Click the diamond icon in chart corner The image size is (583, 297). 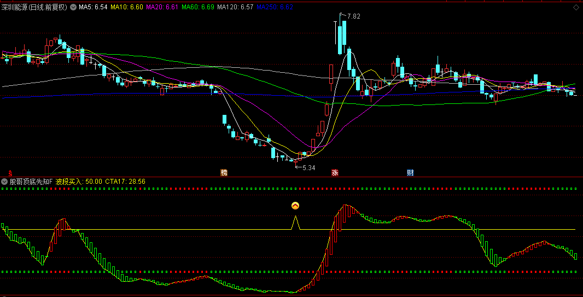pyautogui.click(x=576, y=8)
